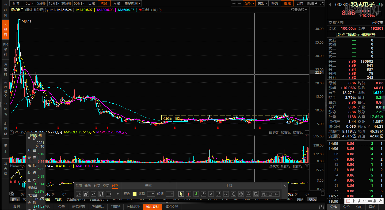Screen dimensions: 385x210
Task: Toggle 同步已开启 sync button
Action: point(270,194)
